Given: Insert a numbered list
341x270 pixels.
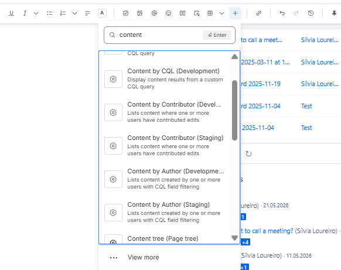Looking at the screenshot, I should click(x=63, y=13).
